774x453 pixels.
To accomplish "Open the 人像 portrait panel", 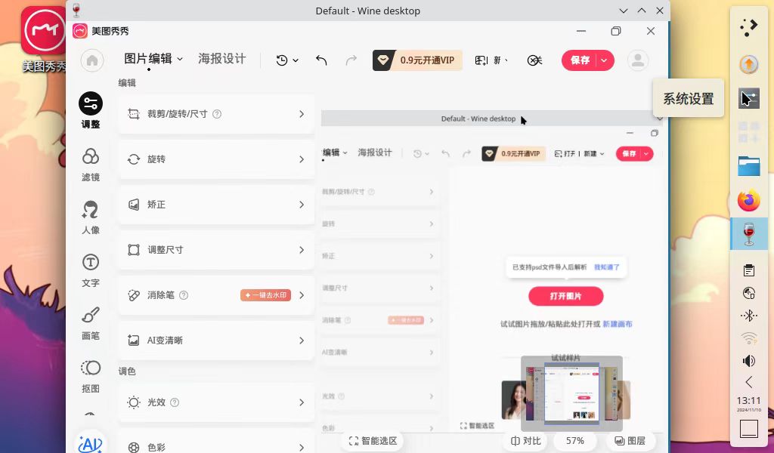I will pos(91,217).
